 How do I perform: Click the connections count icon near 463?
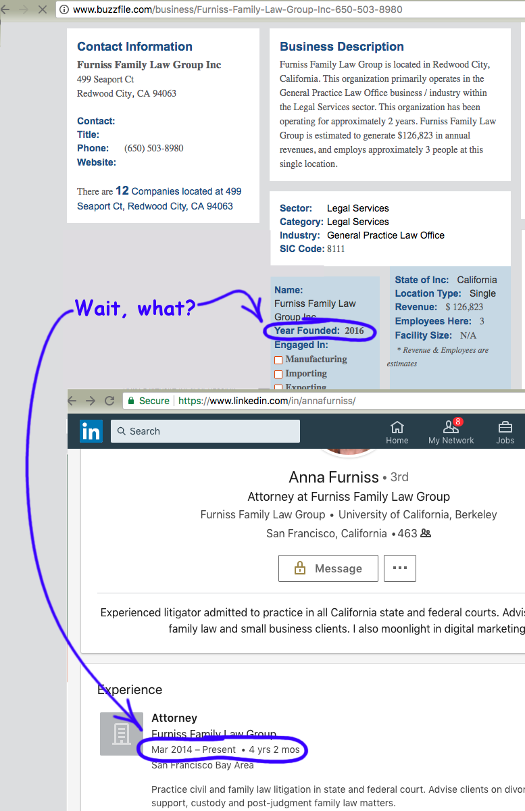[x=426, y=533]
